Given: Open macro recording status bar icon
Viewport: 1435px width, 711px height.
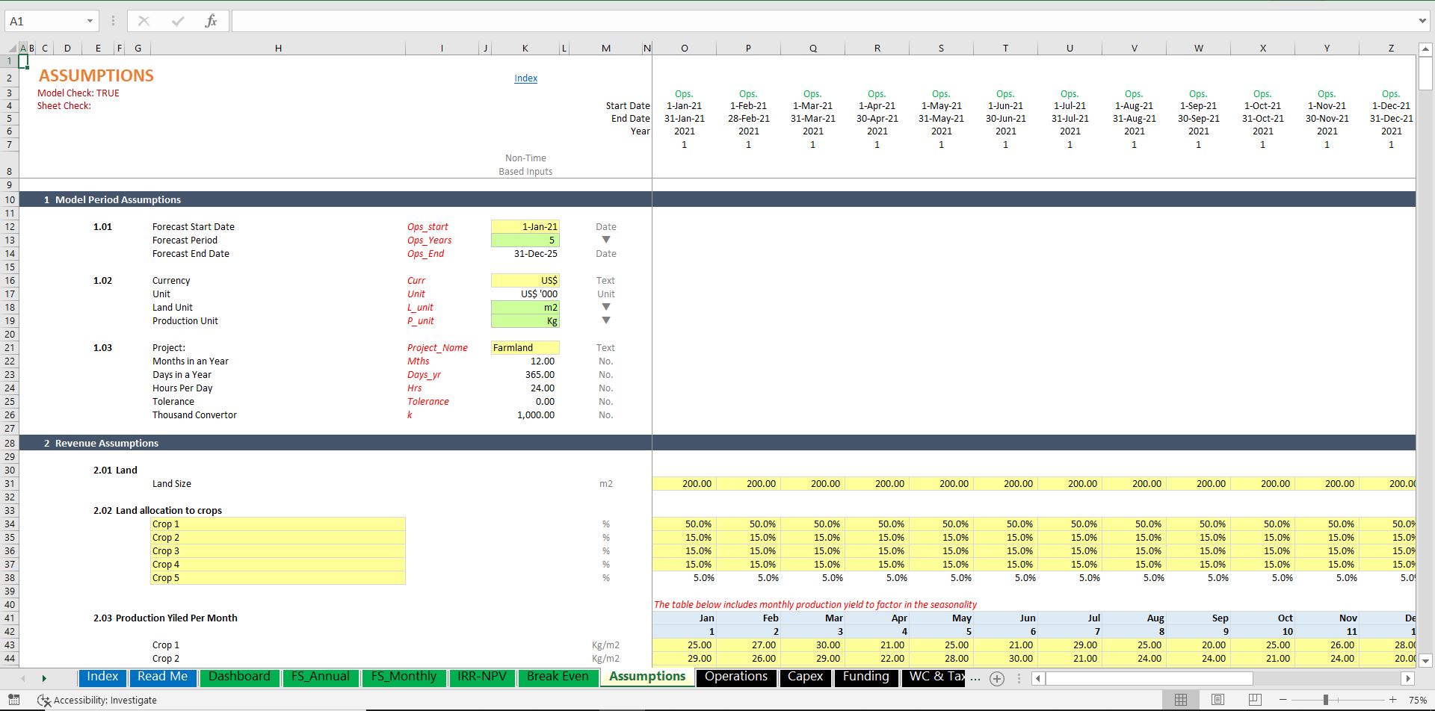Looking at the screenshot, I should point(14,700).
